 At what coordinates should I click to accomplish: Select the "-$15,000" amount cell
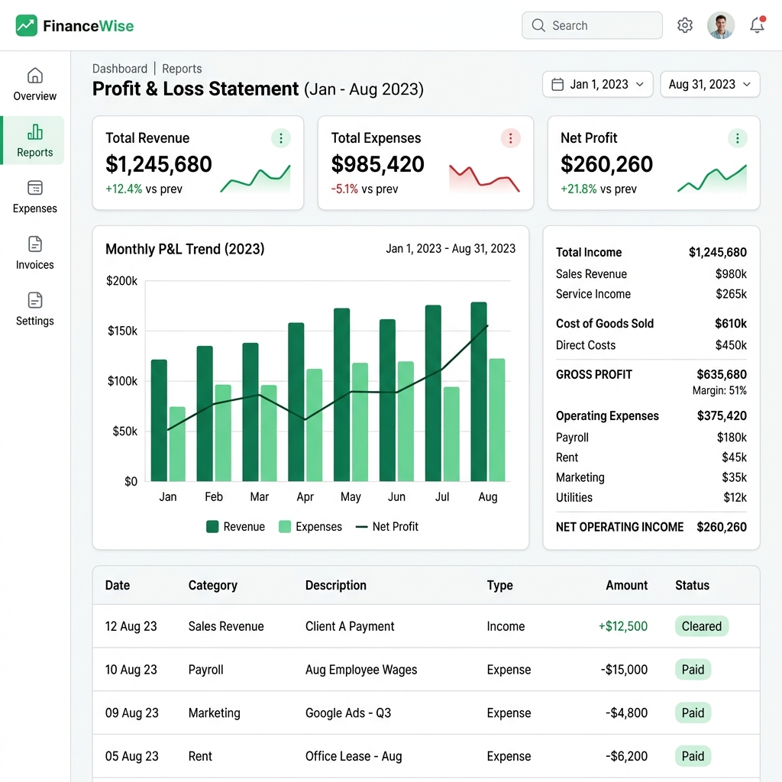coord(624,669)
